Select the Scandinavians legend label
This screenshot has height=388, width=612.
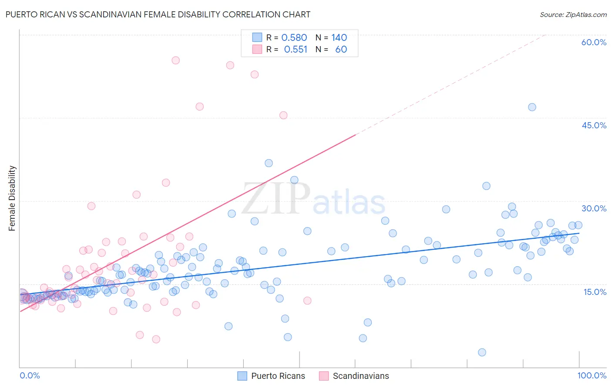click(x=361, y=376)
